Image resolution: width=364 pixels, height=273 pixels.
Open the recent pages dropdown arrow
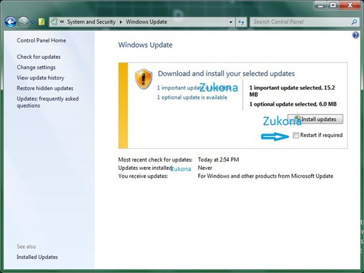click(33, 22)
